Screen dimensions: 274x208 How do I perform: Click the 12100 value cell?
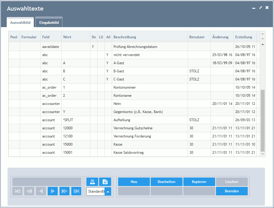(x=76, y=136)
